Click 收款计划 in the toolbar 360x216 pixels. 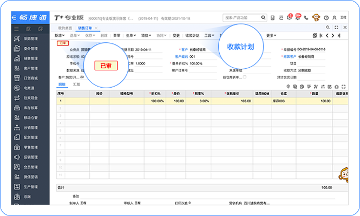click(x=192, y=35)
